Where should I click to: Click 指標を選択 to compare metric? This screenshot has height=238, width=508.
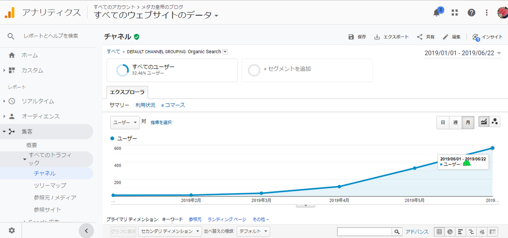point(161,122)
